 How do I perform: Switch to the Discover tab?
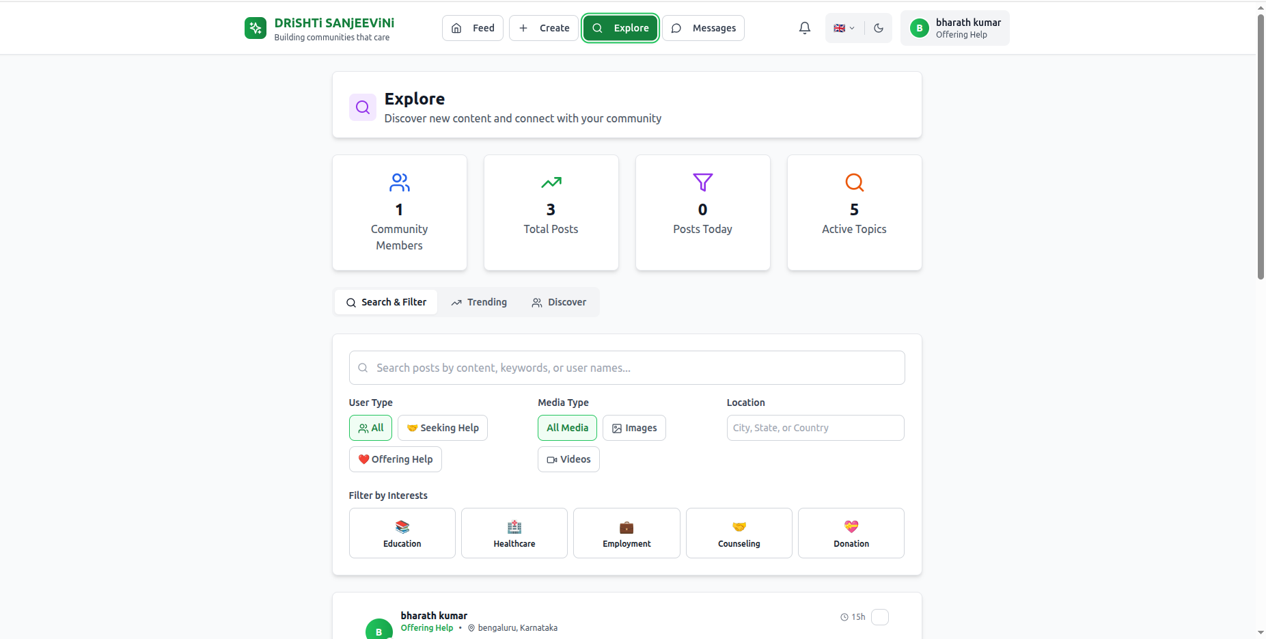point(559,302)
